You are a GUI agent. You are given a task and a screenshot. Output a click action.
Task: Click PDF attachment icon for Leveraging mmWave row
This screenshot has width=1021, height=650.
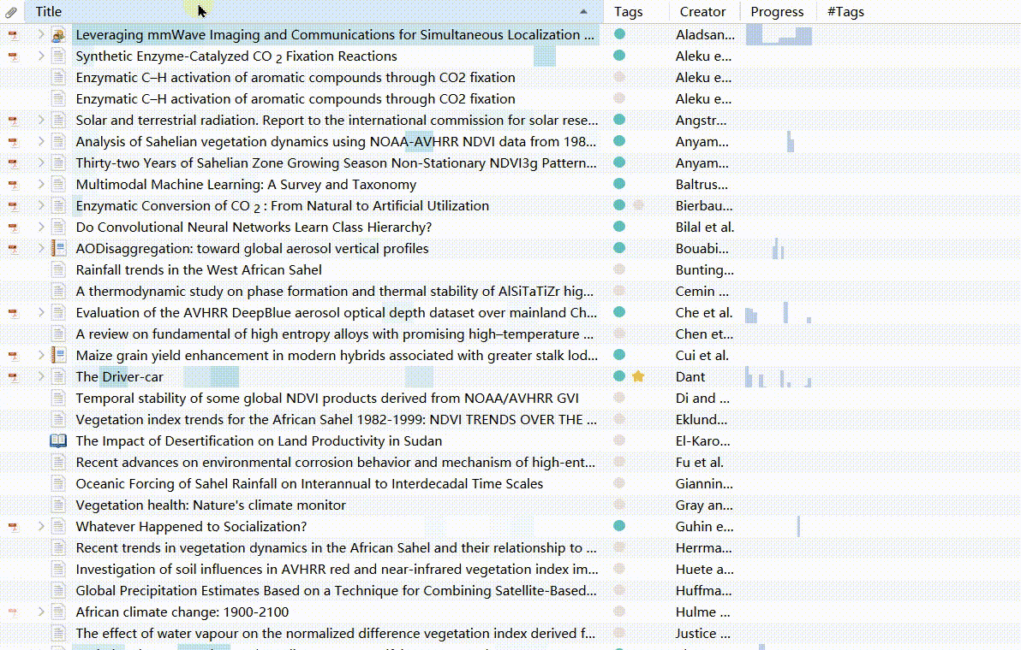click(x=13, y=35)
